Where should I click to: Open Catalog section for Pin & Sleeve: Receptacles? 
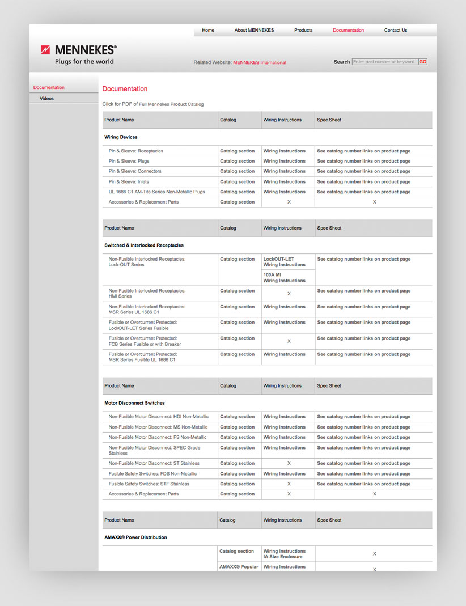(237, 151)
